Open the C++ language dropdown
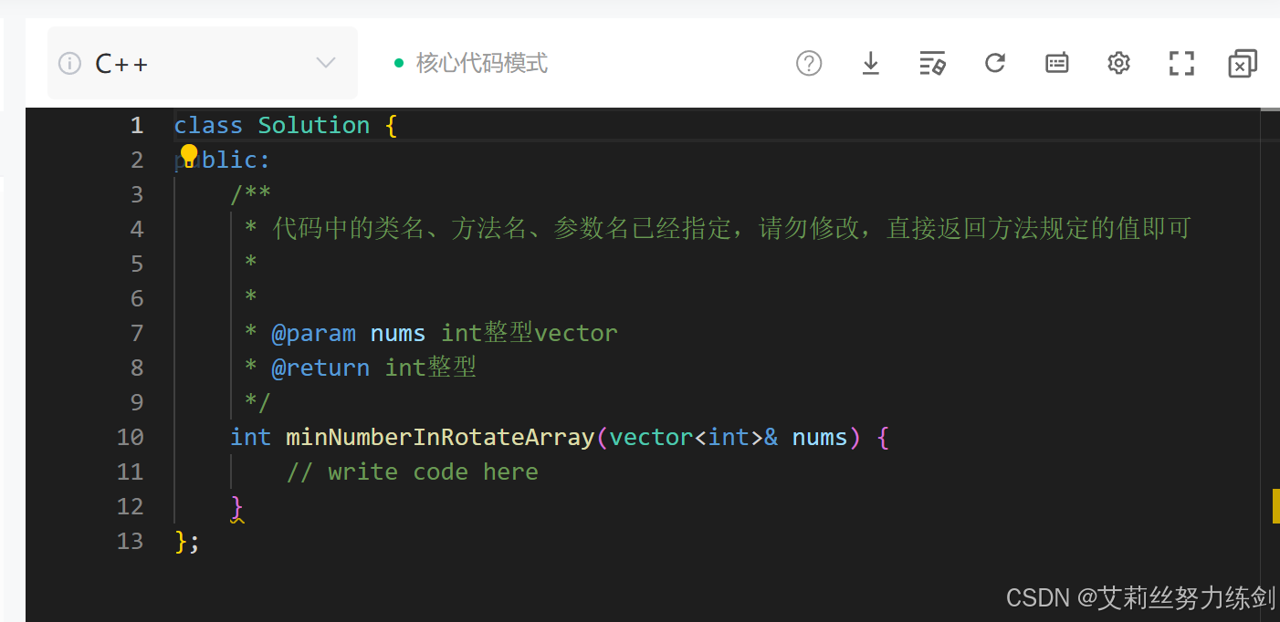 201,63
